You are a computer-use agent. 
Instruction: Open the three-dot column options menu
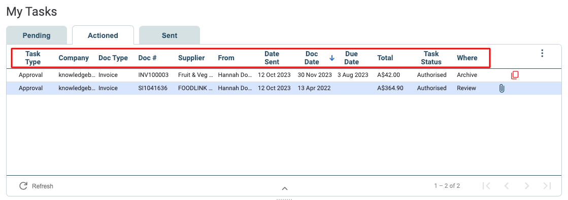pyautogui.click(x=542, y=54)
